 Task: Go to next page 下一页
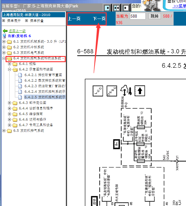tap(99, 19)
